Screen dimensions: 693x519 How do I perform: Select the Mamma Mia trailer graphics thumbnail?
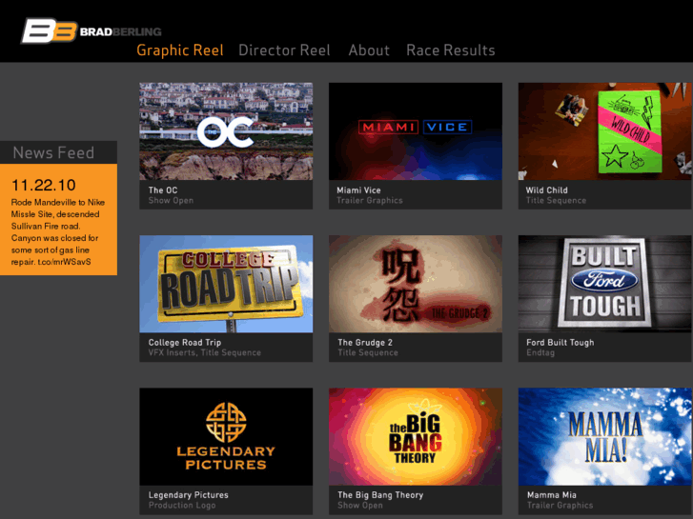tap(604, 436)
